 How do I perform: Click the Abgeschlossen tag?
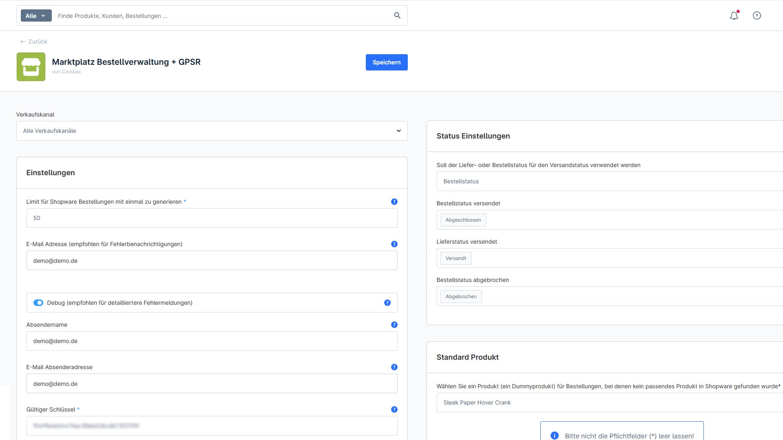tap(463, 220)
